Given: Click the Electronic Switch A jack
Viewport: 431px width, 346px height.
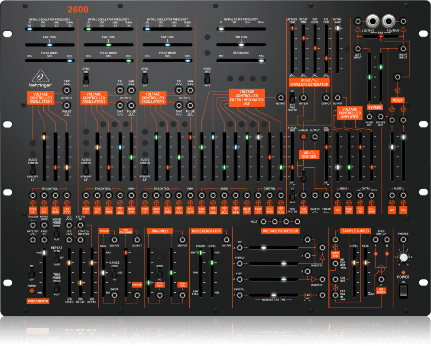Looking at the screenshot, I should pyautogui.click(x=376, y=240).
